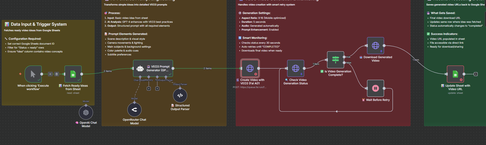Select the 'Execute workflow' manual trigger node
486x145 pixels.
(33, 74)
